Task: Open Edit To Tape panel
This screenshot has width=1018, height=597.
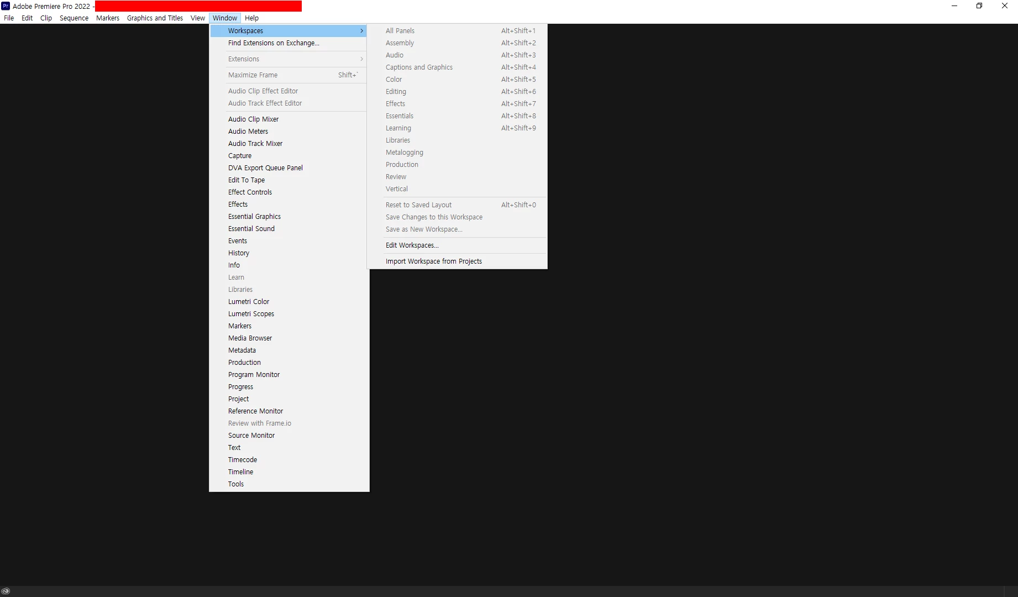Action: coord(288,180)
